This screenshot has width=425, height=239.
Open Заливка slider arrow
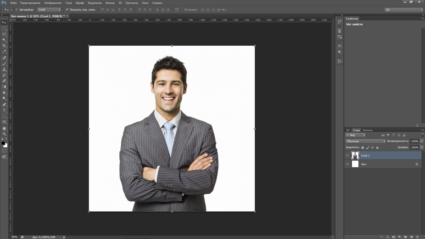[422, 147]
